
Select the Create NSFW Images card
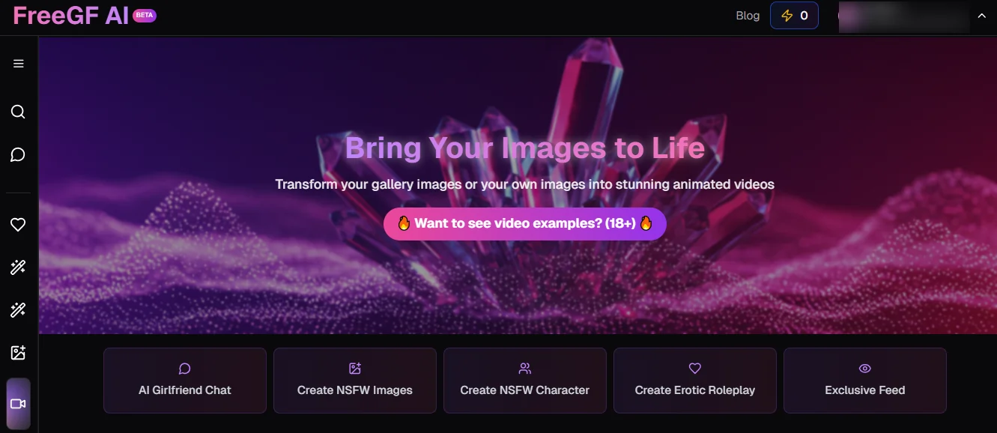(x=355, y=381)
